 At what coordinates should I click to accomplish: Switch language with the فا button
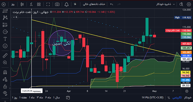pyautogui.click(x=75, y=4)
